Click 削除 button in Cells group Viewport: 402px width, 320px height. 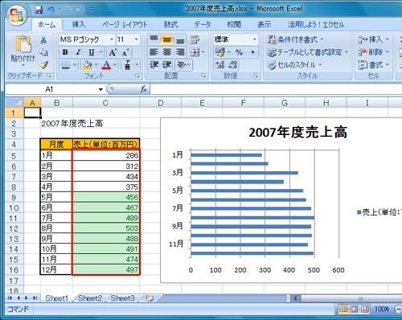point(374,52)
